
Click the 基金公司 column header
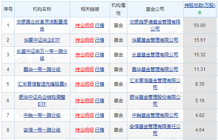155,9
